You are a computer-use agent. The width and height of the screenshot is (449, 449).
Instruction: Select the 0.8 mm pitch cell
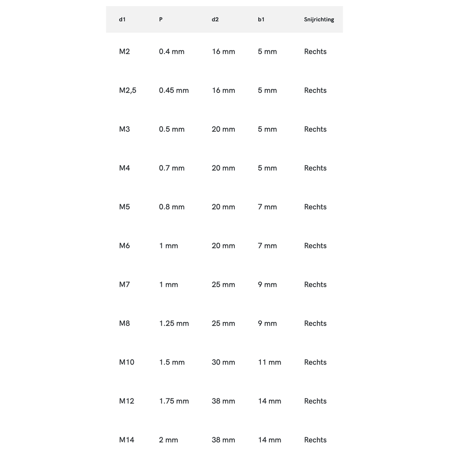point(172,207)
